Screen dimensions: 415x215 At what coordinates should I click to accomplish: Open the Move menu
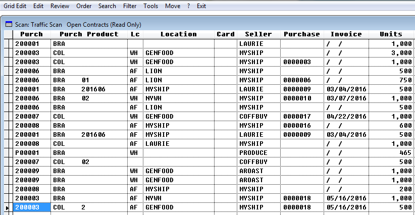(173, 6)
